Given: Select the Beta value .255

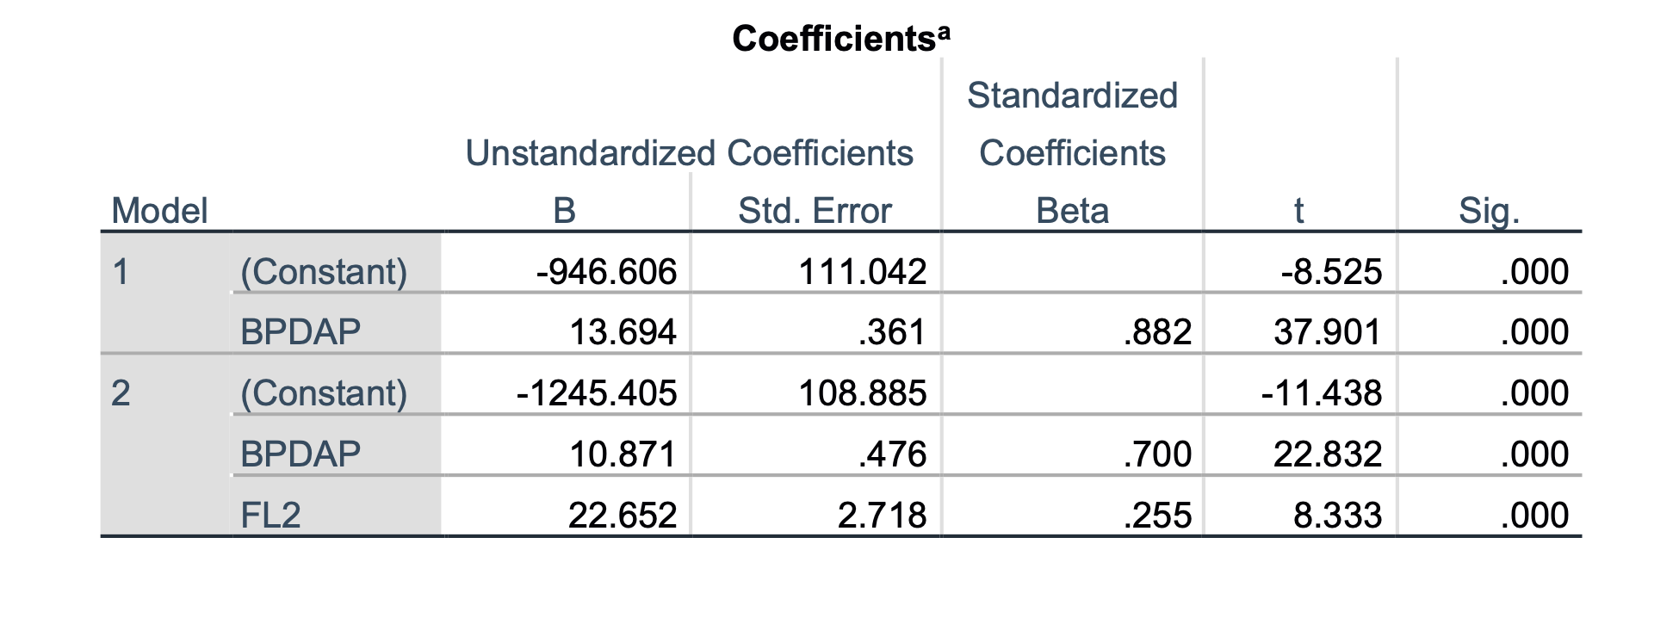Looking at the screenshot, I should (x=1157, y=516).
